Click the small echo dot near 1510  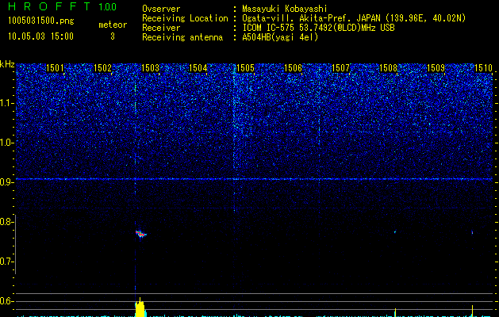[x=472, y=232]
